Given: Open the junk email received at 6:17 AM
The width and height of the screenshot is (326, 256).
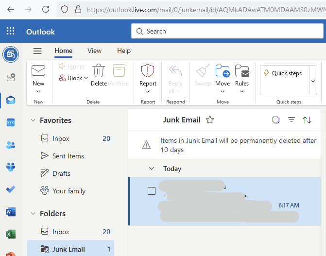Looking at the screenshot, I should coord(224,201).
